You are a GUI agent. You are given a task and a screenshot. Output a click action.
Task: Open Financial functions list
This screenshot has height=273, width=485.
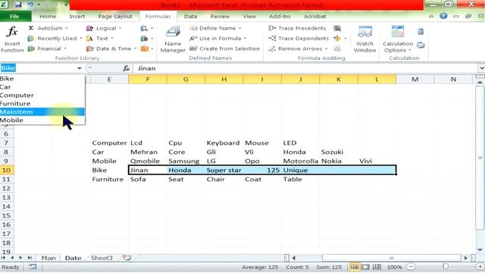click(x=47, y=49)
